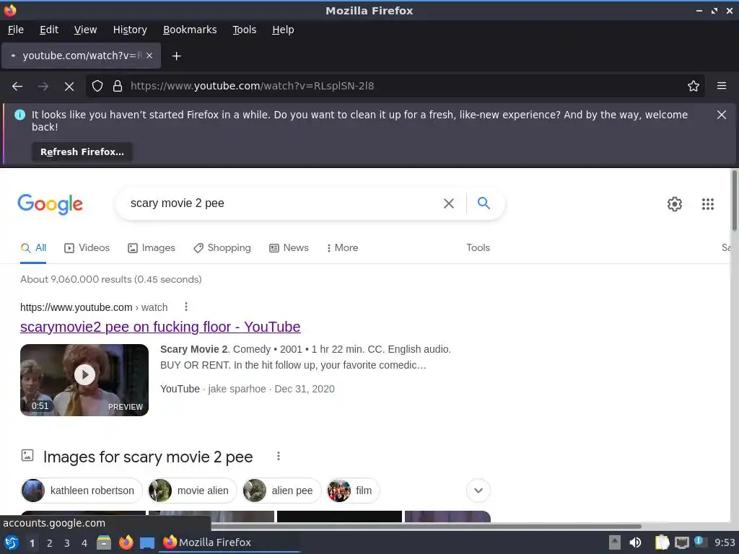Click the Refresh Firefox button
This screenshot has height=554, width=739.
[x=82, y=152]
